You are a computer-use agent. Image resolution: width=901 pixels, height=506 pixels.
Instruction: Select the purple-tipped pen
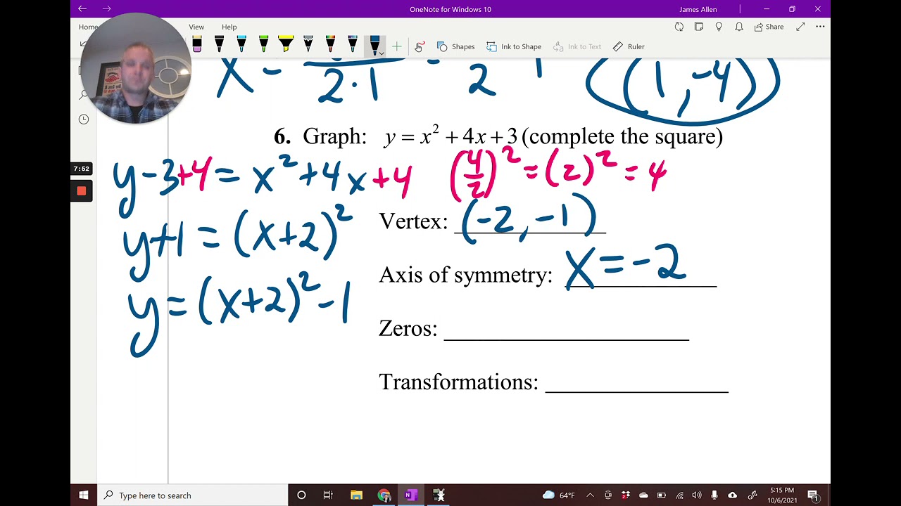pyautogui.click(x=197, y=45)
